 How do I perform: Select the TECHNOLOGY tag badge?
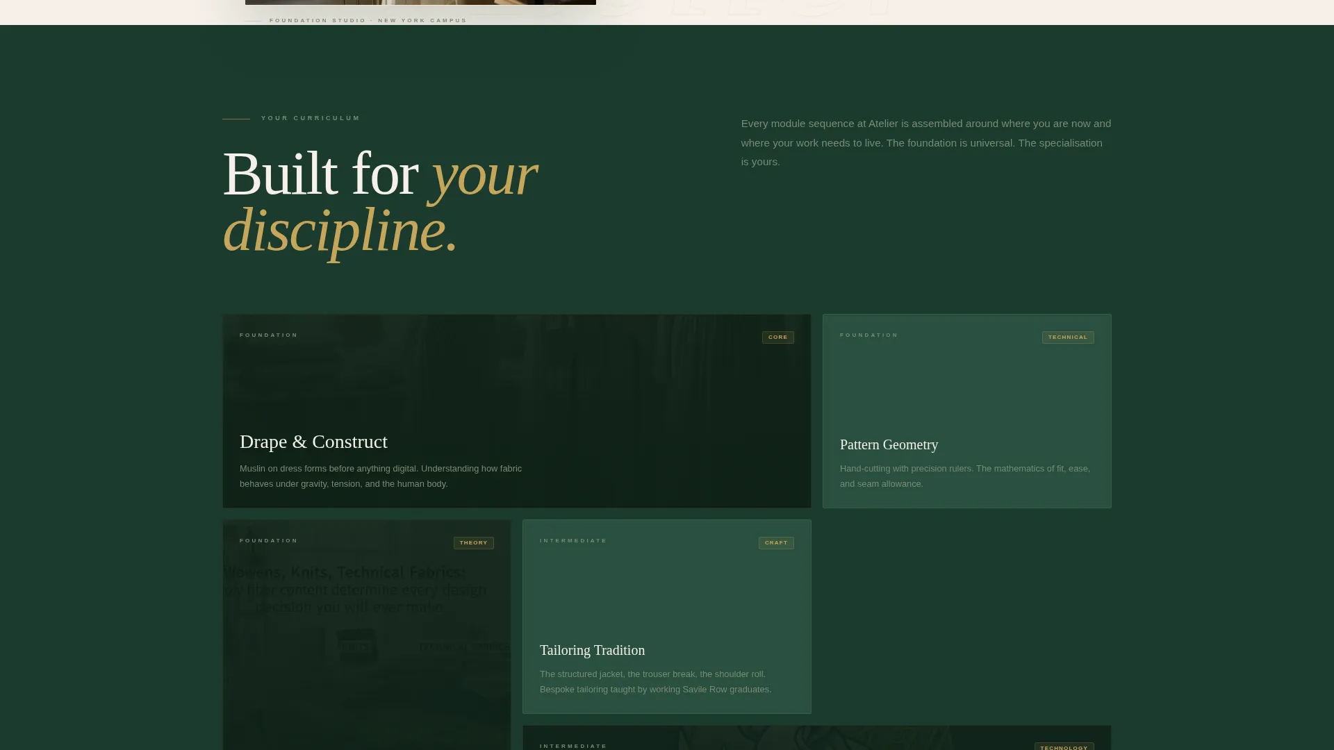pyautogui.click(x=1064, y=747)
